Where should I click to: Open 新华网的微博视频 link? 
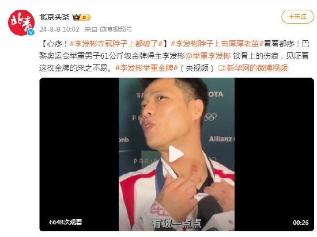tap(257, 68)
